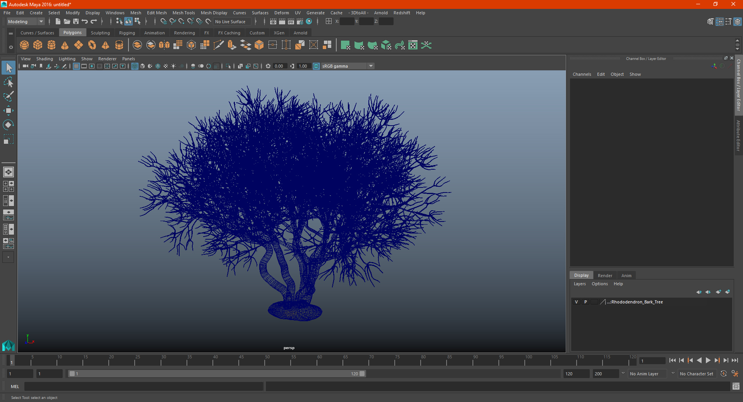Open the shelf options menu button
Image resolution: width=743 pixels, height=402 pixels.
coord(11,47)
